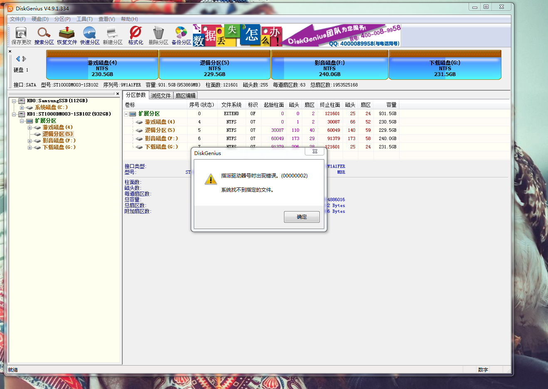Open the 搜索分区 magnifier tool
Image resolution: width=548 pixels, height=389 pixels.
[44, 36]
